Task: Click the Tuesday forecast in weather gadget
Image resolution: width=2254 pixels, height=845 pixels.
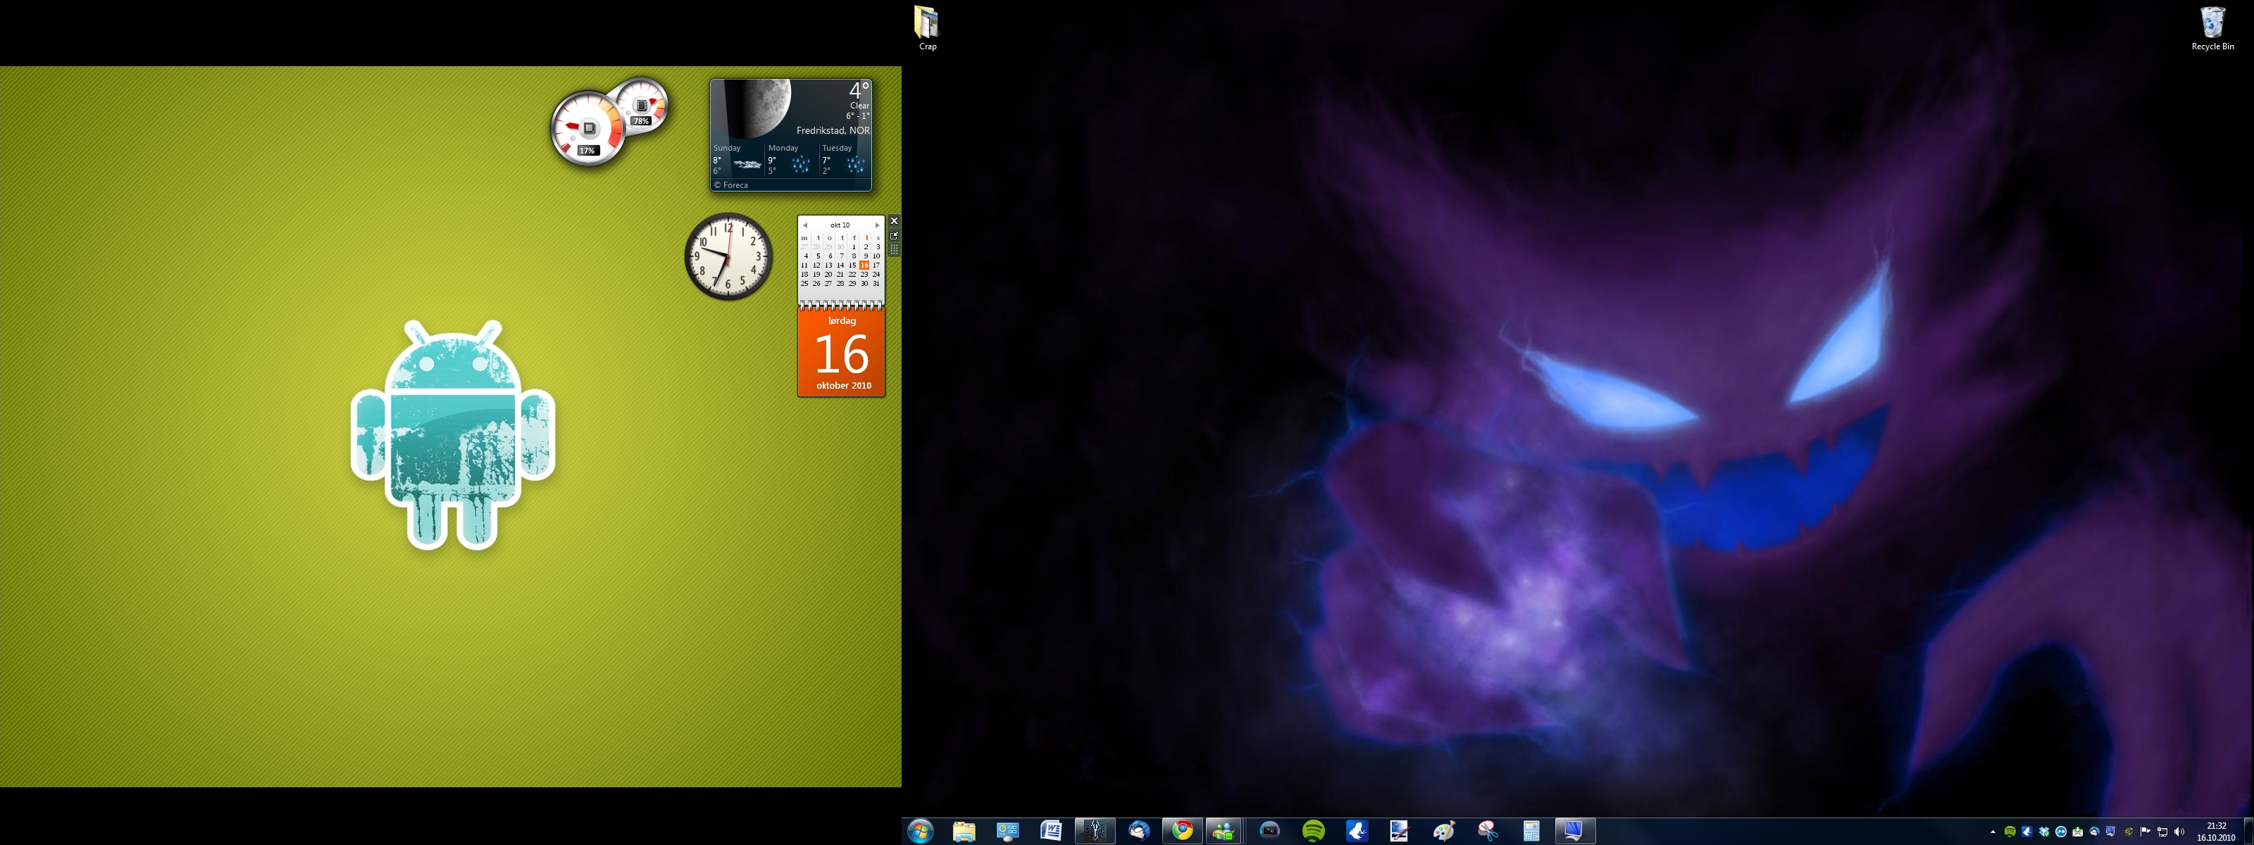Action: point(845,160)
